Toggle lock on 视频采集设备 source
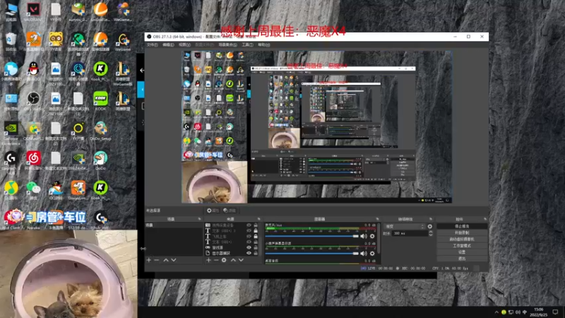565x318 pixels. pyautogui.click(x=256, y=225)
